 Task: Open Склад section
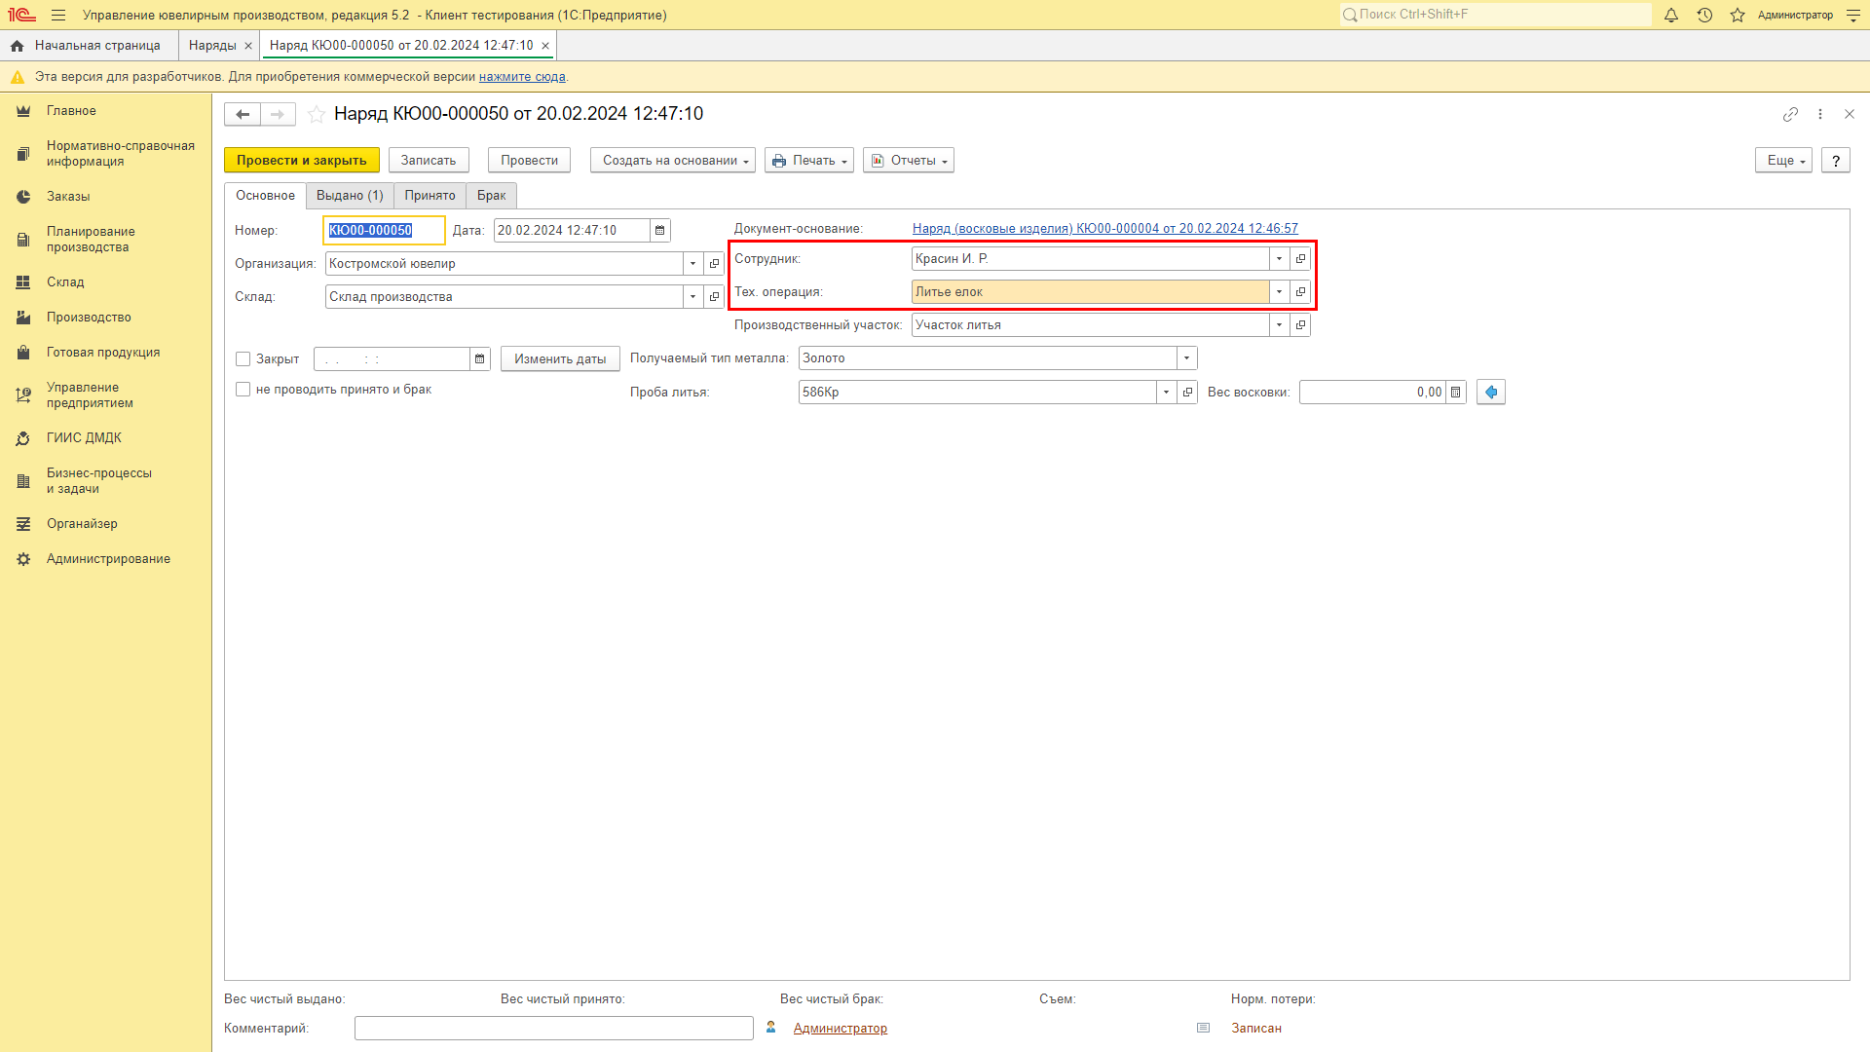(x=65, y=282)
